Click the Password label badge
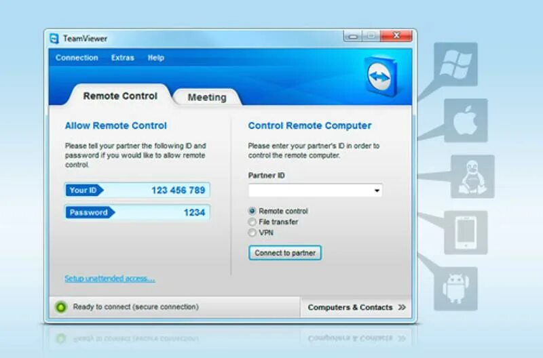543x358 pixels. (x=90, y=212)
